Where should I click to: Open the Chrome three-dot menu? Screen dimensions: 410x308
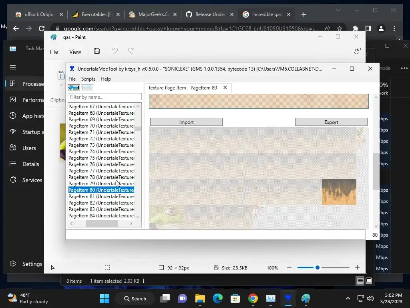[394, 28]
